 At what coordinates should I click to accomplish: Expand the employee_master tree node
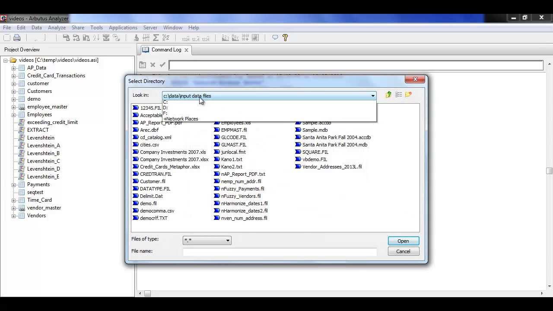[x=13, y=107]
